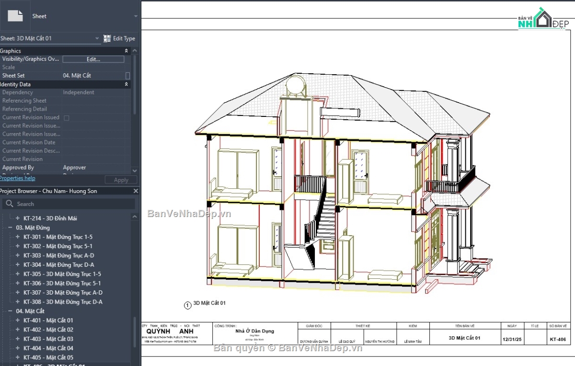Click the QUỲNH ANH company name in title block

(x=170, y=331)
